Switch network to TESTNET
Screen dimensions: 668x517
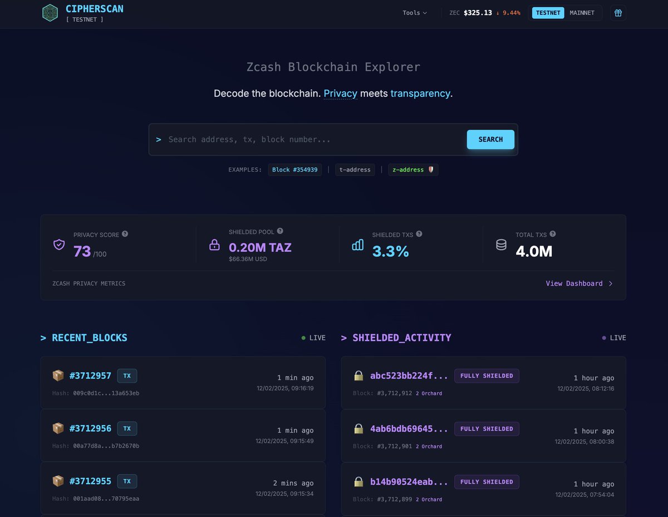(x=548, y=13)
